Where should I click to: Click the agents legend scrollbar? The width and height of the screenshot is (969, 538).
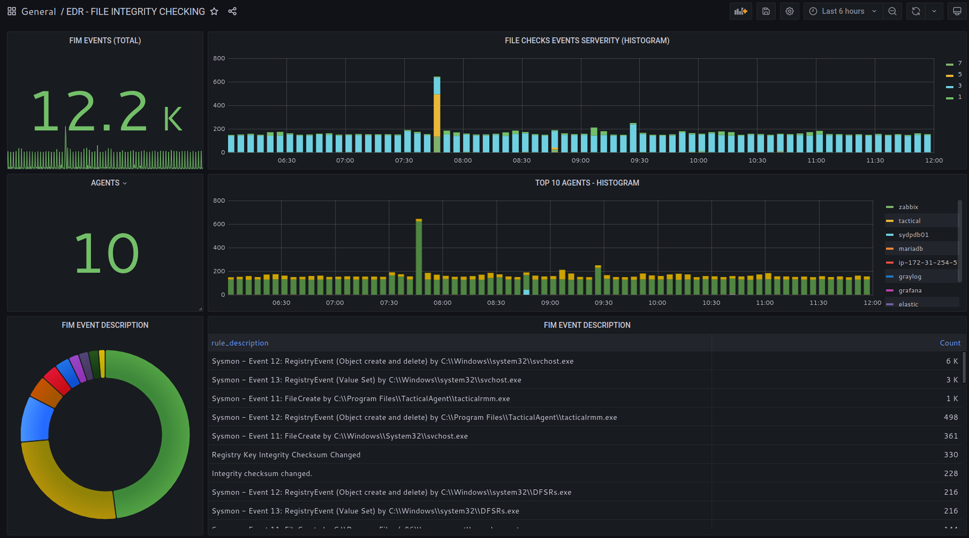(960, 242)
